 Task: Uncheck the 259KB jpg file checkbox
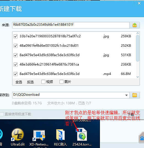[15, 36]
